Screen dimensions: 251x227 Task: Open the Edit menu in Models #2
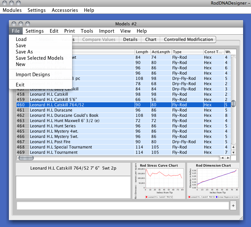tap(54, 31)
